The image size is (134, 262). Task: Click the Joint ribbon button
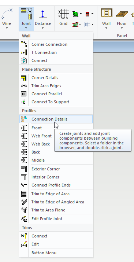[x=26, y=19]
